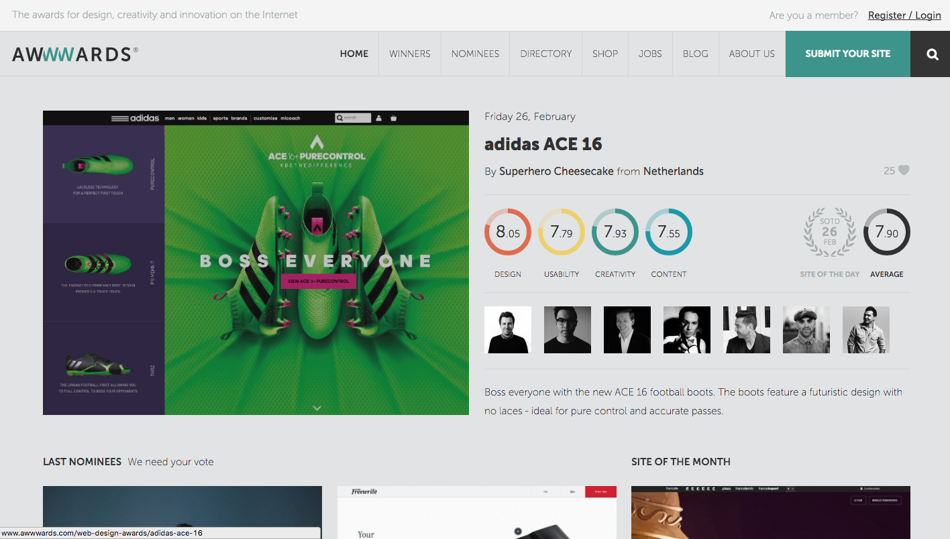This screenshot has width=950, height=539.
Task: Click the Awwwards logo
Action: tap(75, 54)
